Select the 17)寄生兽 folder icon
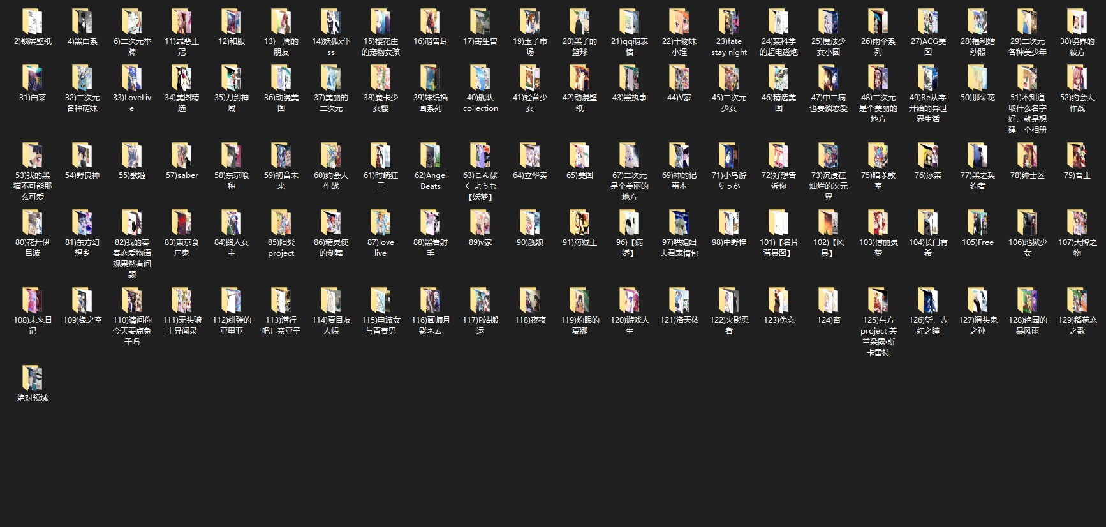This screenshot has height=527, width=1106. pos(480,22)
